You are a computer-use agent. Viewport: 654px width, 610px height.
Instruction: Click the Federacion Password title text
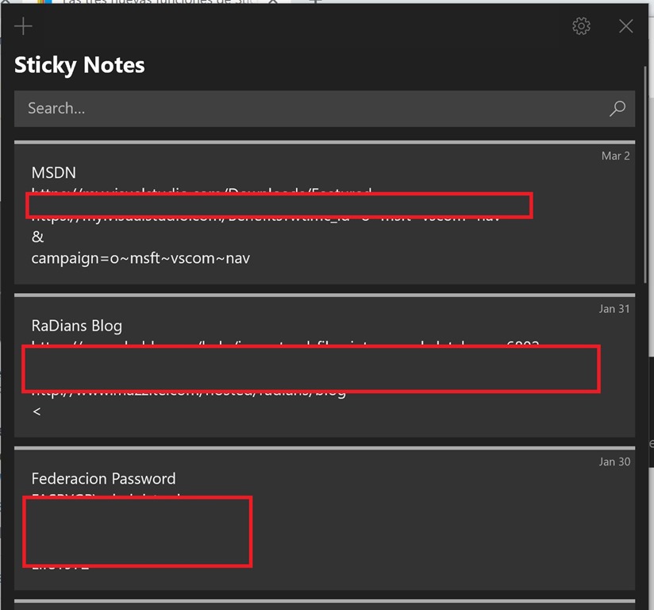click(x=103, y=478)
